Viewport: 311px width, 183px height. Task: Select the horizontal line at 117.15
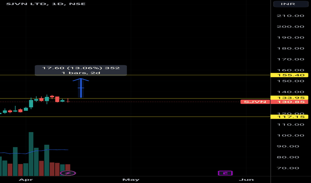click(135, 117)
